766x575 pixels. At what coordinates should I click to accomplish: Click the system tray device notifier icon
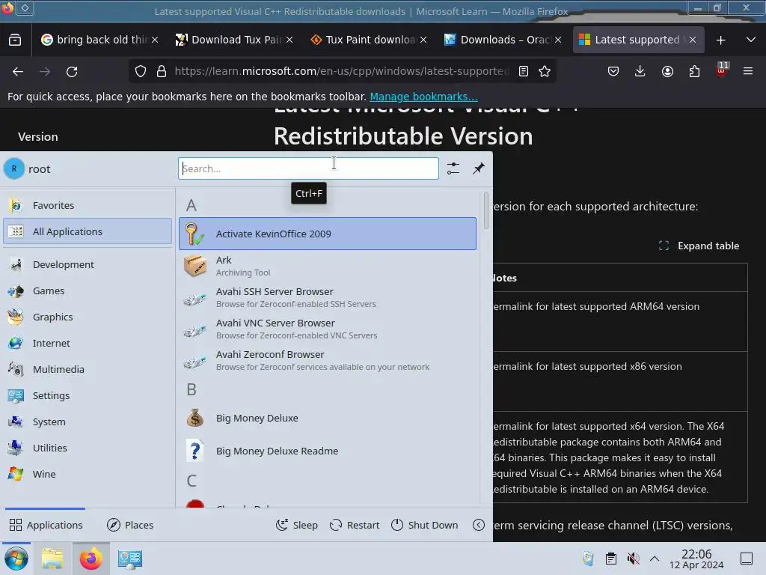588,559
